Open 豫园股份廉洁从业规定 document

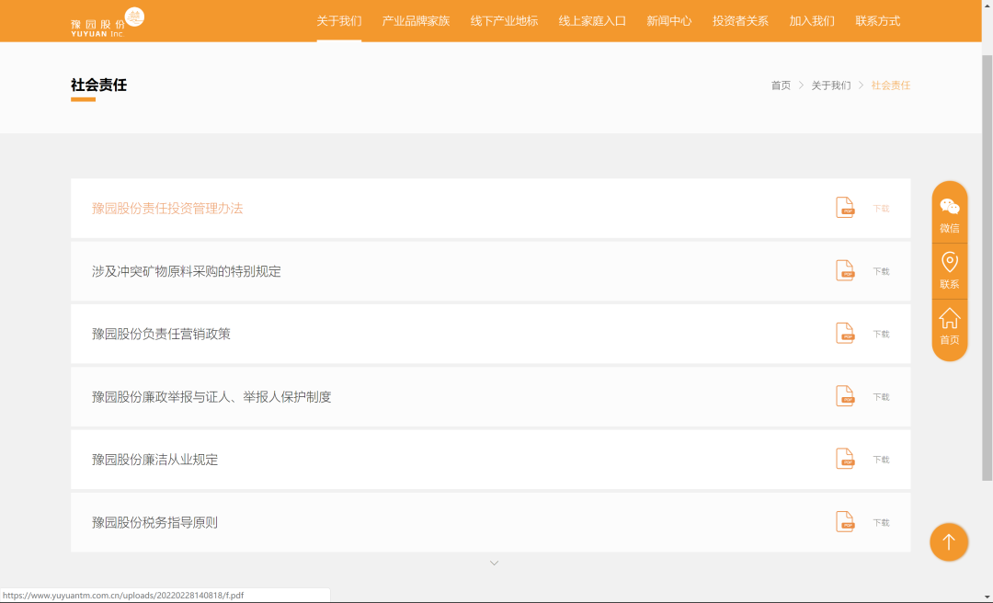154,460
